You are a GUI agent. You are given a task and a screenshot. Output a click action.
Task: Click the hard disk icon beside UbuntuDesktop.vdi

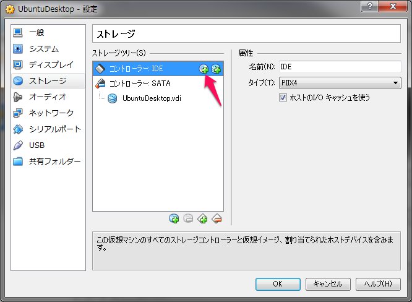click(112, 98)
